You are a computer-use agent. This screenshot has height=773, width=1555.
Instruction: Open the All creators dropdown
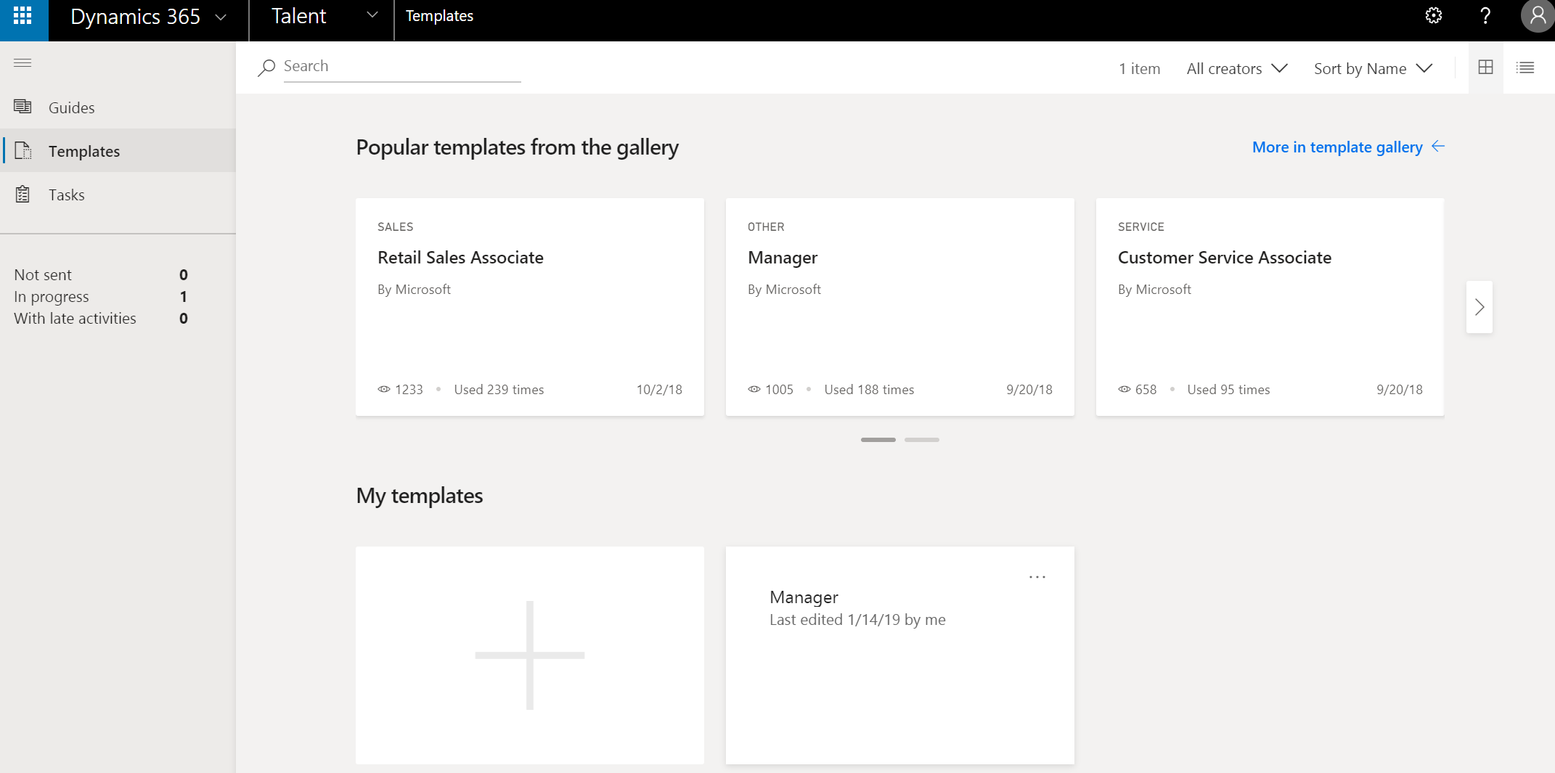coord(1236,68)
